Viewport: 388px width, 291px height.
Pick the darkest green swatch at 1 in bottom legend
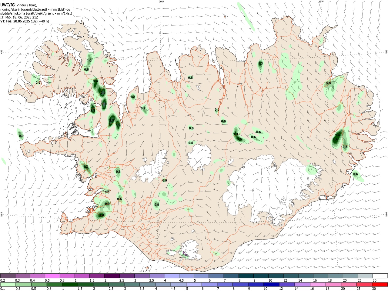70,285
